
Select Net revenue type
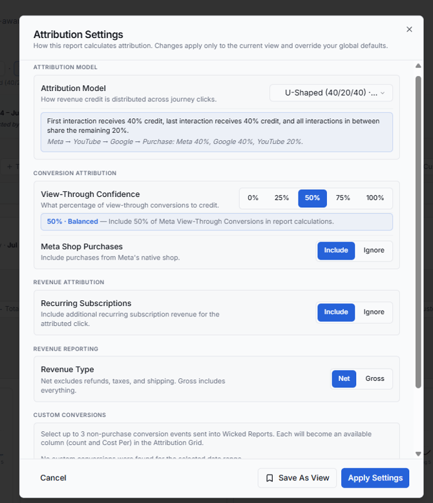pyautogui.click(x=344, y=378)
